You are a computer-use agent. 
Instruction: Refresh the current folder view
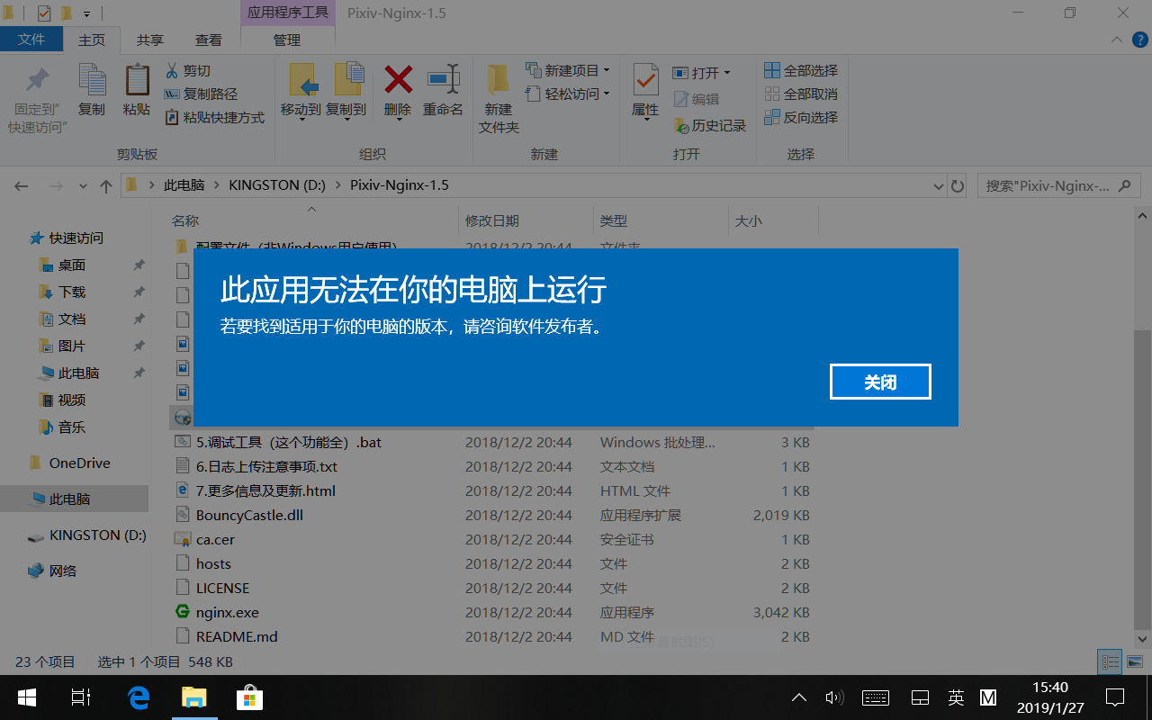click(958, 186)
